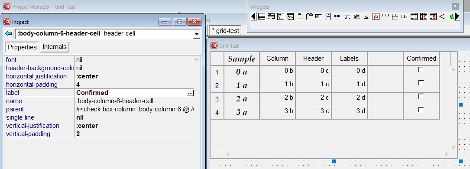This screenshot has width=470, height=169.
Task: Select the grid widget with red S
Action: [433, 16]
